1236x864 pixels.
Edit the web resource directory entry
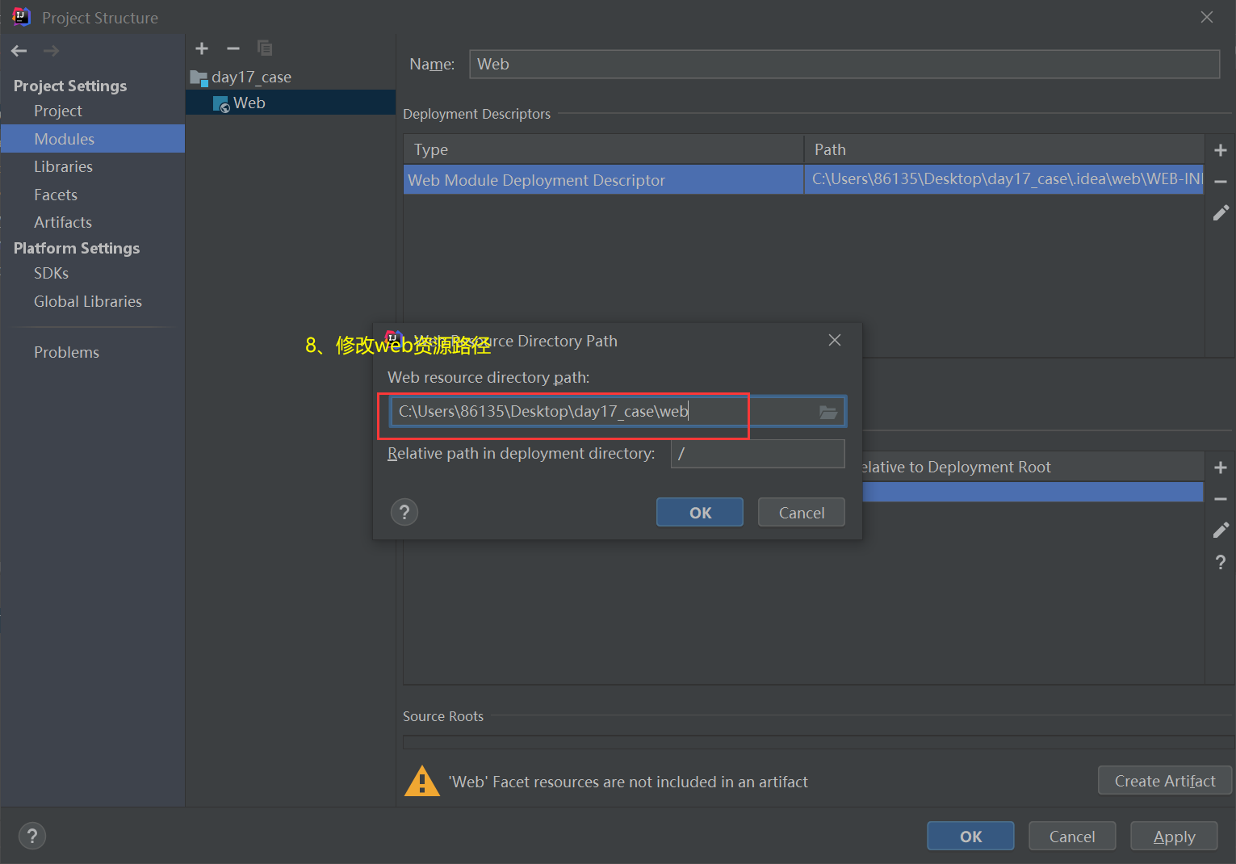click(1221, 530)
